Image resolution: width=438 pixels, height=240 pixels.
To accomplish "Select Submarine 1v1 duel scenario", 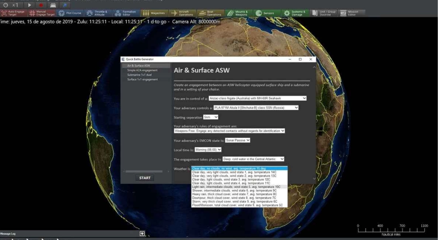I will click(146, 75).
